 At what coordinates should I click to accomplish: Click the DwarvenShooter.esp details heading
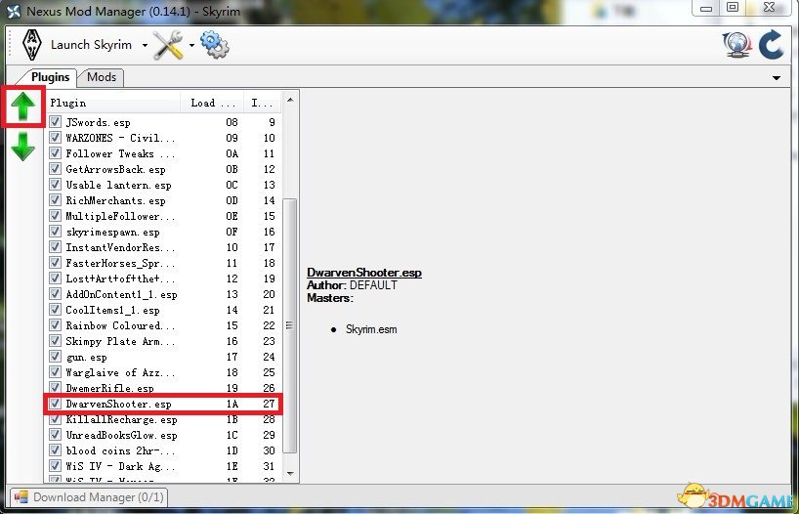363,273
